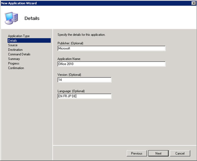Go to the Summary step
This screenshot has width=197, height=161.
(14, 59)
